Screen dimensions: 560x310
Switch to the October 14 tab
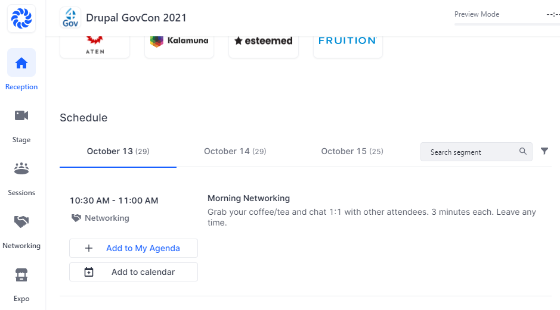235,151
